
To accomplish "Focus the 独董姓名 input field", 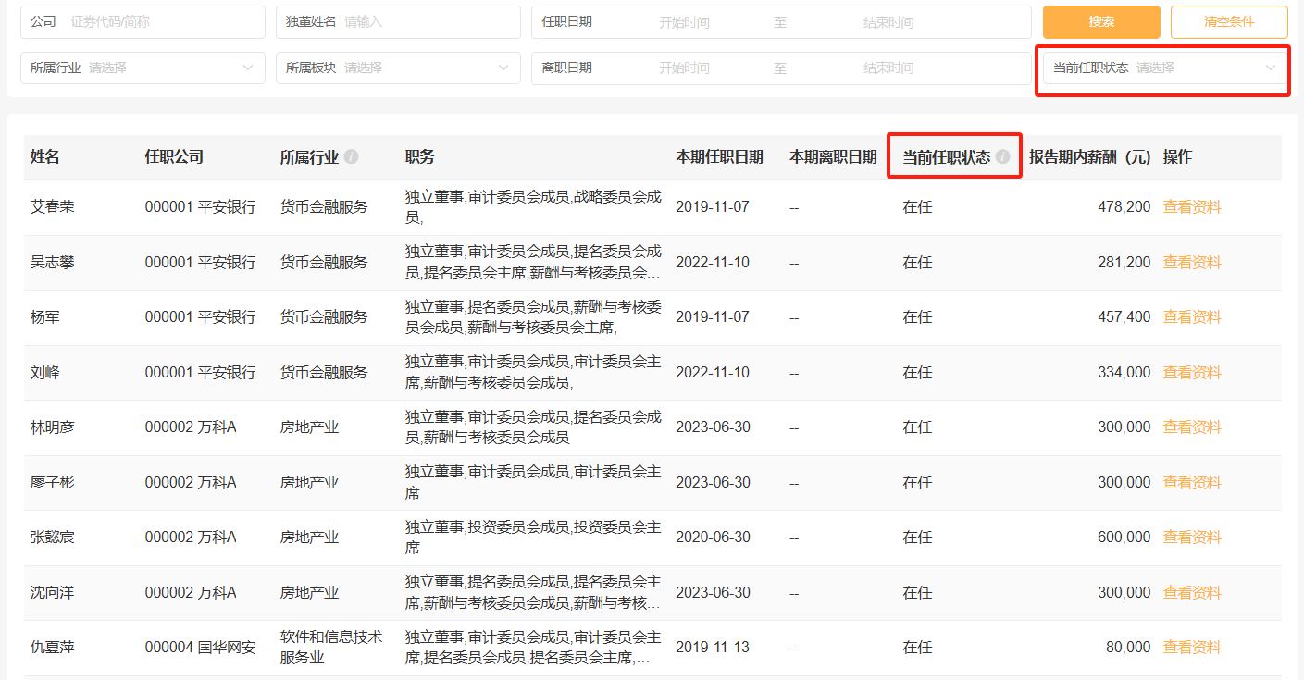I will [x=398, y=21].
